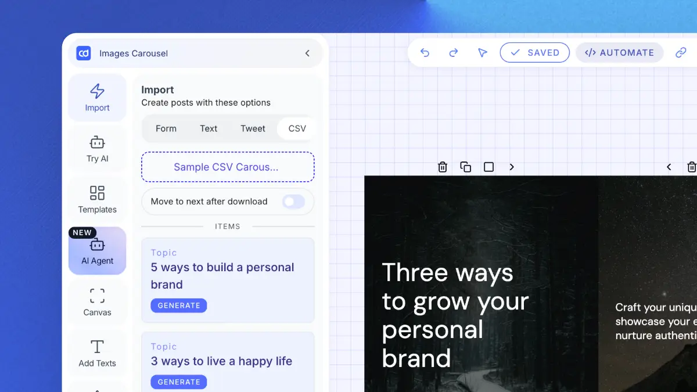Click the redo arrow icon

coord(454,53)
